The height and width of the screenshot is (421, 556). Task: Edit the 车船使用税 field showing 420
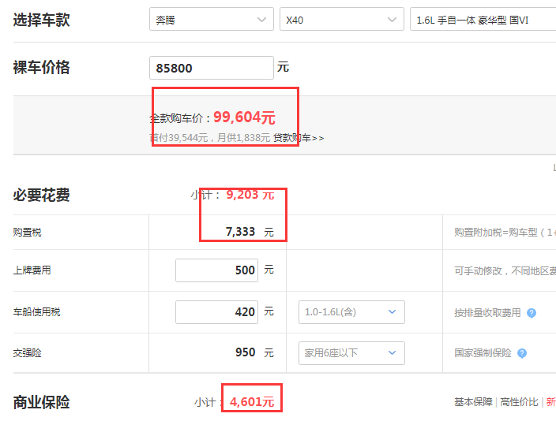click(x=216, y=312)
